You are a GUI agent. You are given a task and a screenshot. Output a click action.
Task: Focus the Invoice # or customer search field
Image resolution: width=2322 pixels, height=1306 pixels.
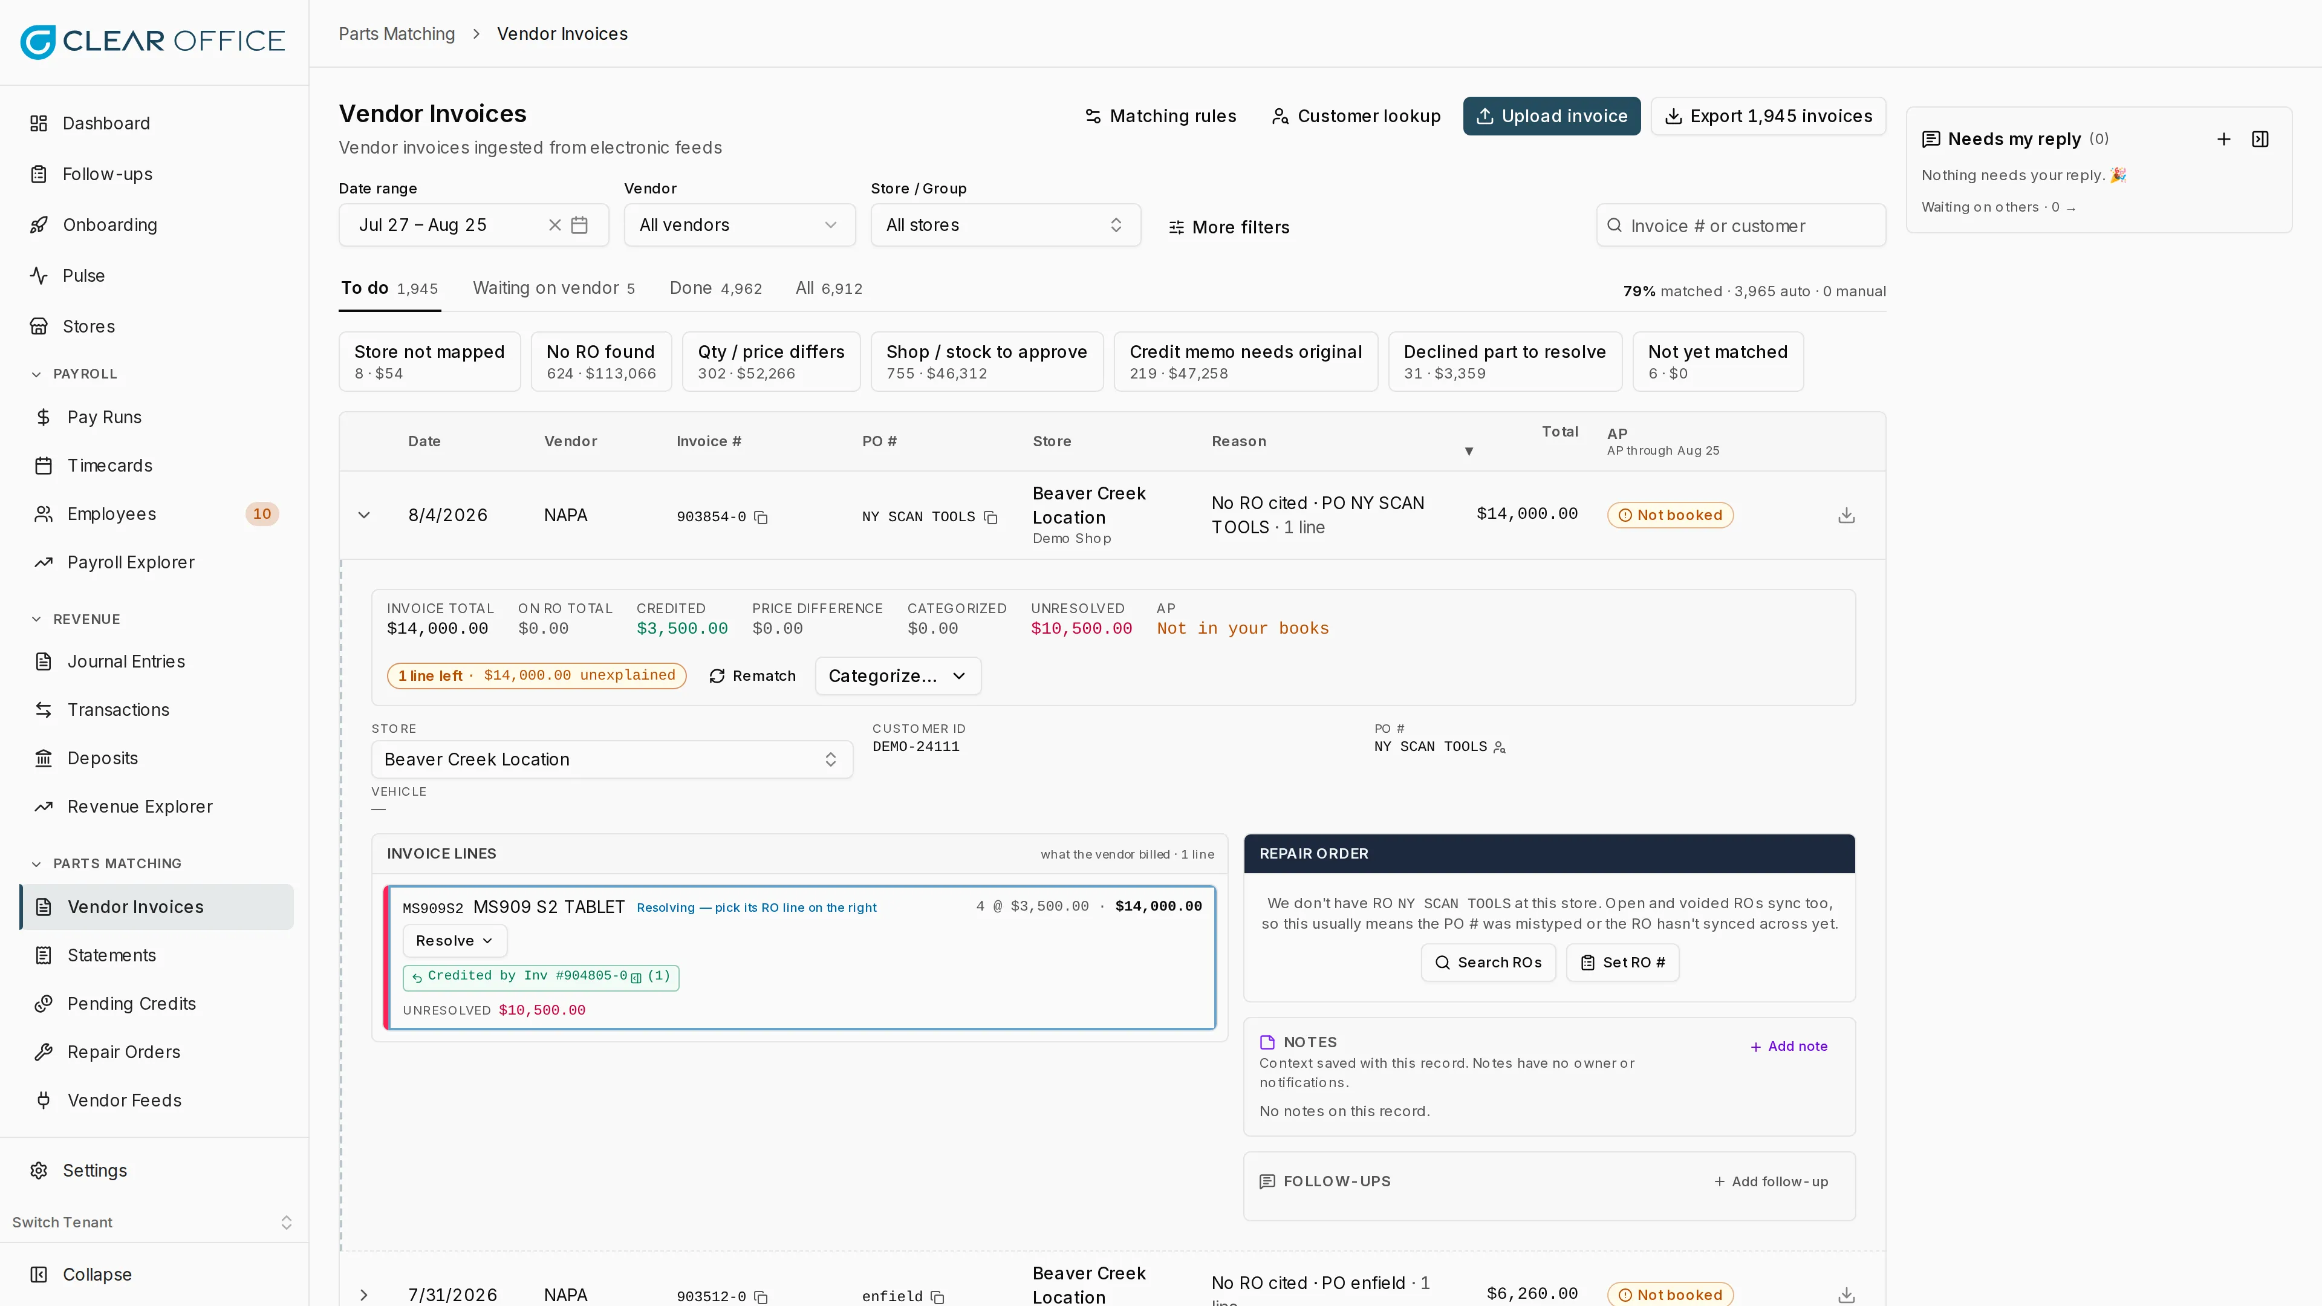tap(1741, 226)
